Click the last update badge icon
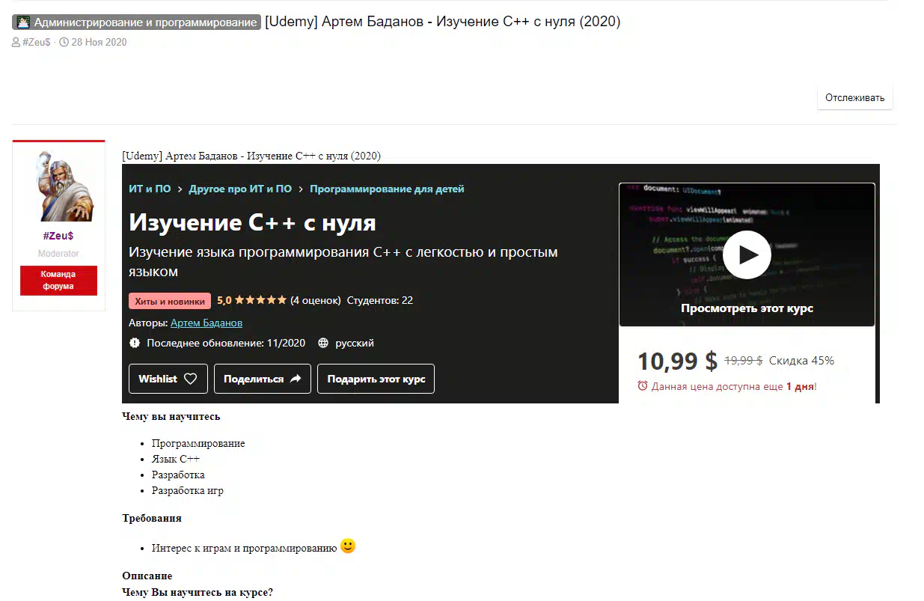 point(135,344)
